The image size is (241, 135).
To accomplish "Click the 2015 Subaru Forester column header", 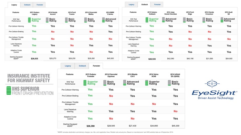I will pos(91,75).
